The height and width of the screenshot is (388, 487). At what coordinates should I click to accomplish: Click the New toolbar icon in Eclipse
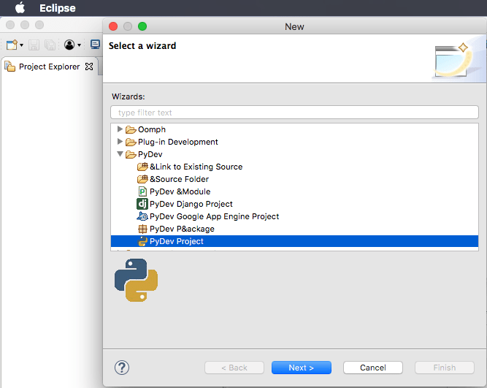pyautogui.click(x=12, y=45)
